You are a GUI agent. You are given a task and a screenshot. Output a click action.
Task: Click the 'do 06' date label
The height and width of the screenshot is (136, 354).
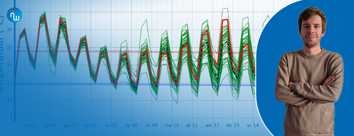(91, 125)
